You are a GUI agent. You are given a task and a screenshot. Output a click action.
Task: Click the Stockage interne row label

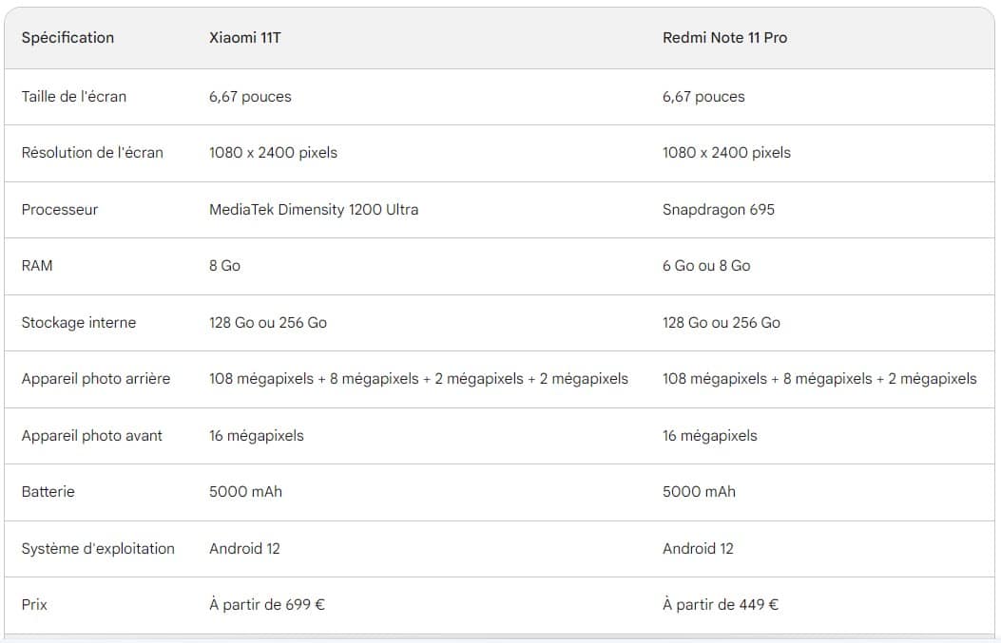79,322
